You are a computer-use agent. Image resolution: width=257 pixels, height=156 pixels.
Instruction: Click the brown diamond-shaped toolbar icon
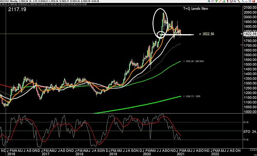tap(228, 1)
